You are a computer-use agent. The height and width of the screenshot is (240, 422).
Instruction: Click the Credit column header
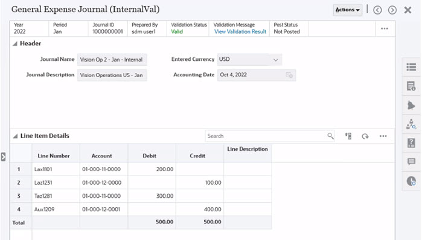point(200,153)
